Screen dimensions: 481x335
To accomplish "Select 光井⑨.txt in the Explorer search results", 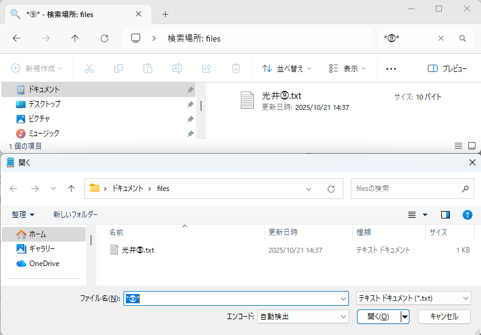I will (343, 101).
